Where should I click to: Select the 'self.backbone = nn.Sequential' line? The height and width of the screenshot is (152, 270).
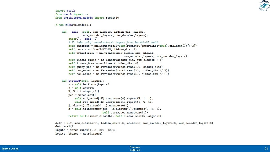(x=132, y=46)
